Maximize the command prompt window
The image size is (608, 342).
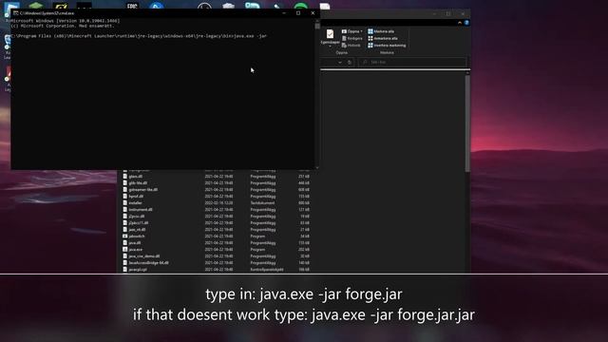(298, 13)
